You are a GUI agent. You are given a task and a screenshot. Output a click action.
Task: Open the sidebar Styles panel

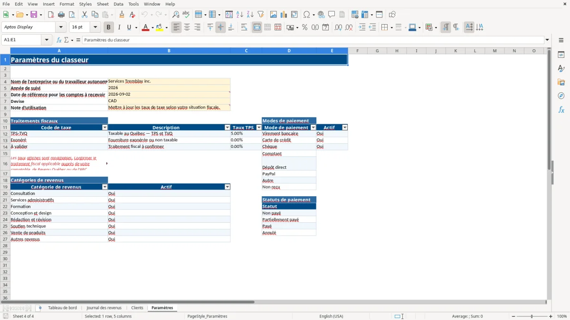point(561,68)
